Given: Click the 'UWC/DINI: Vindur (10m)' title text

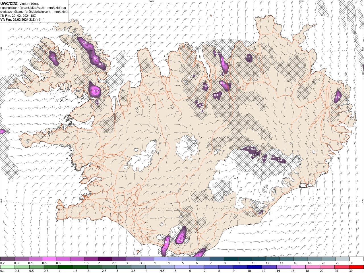Looking at the screenshot, I should click(19, 3).
